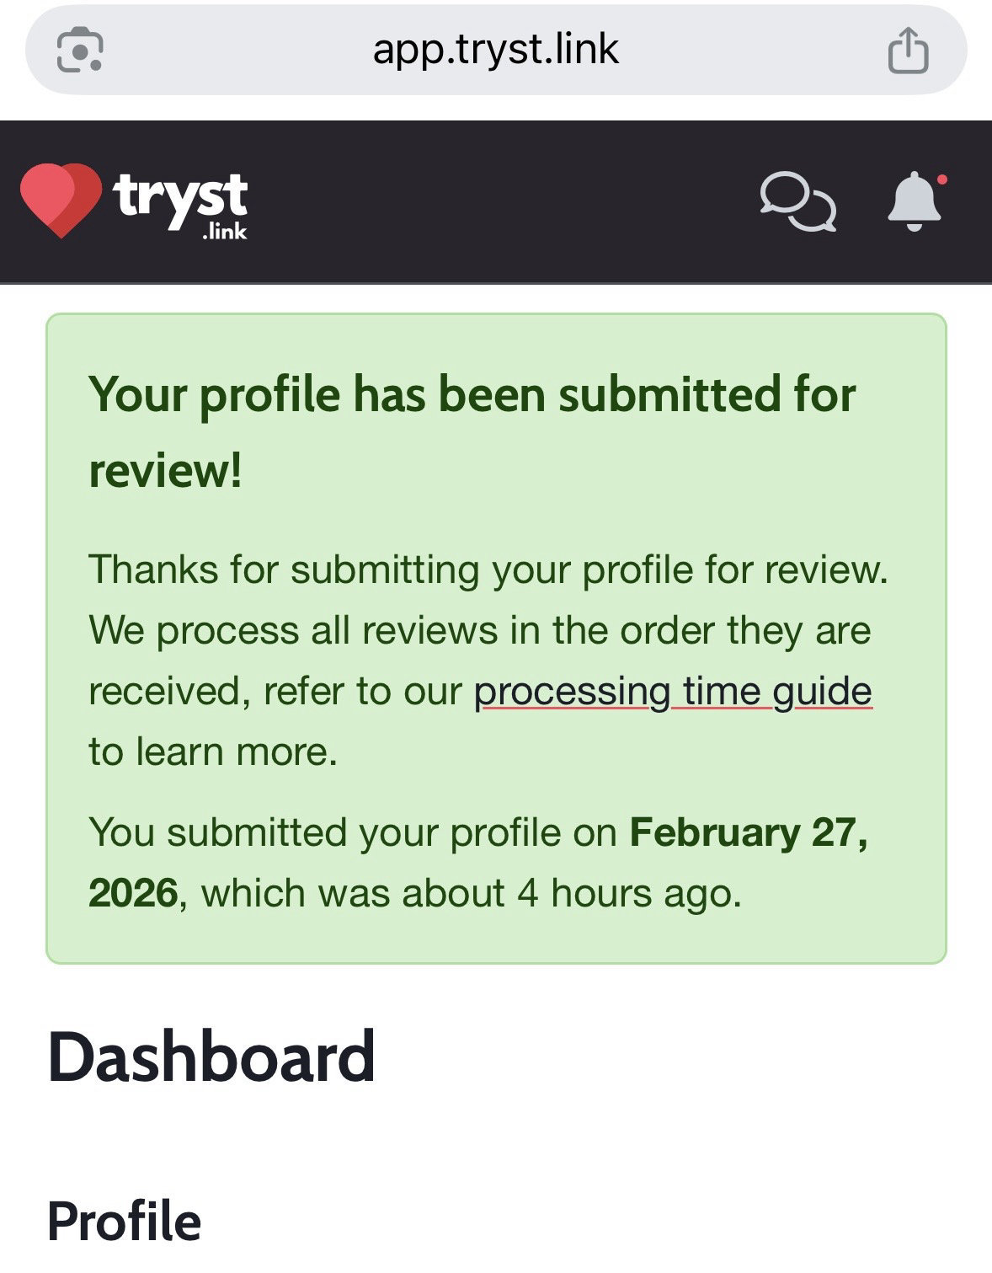The width and height of the screenshot is (992, 1273).
Task: Click the 'tryst' wordmark in header
Action: [180, 195]
